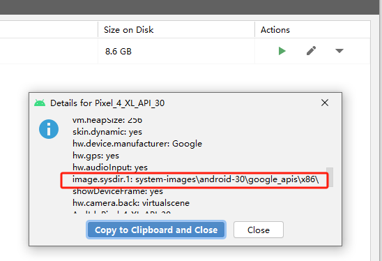
Task: Click the Actions column header
Action: [275, 30]
